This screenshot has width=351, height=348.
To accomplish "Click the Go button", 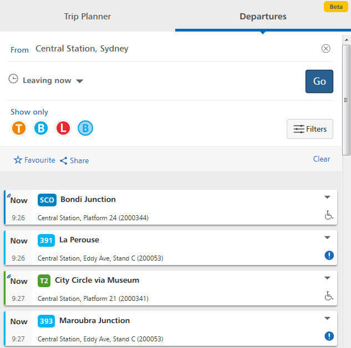I will (x=319, y=81).
